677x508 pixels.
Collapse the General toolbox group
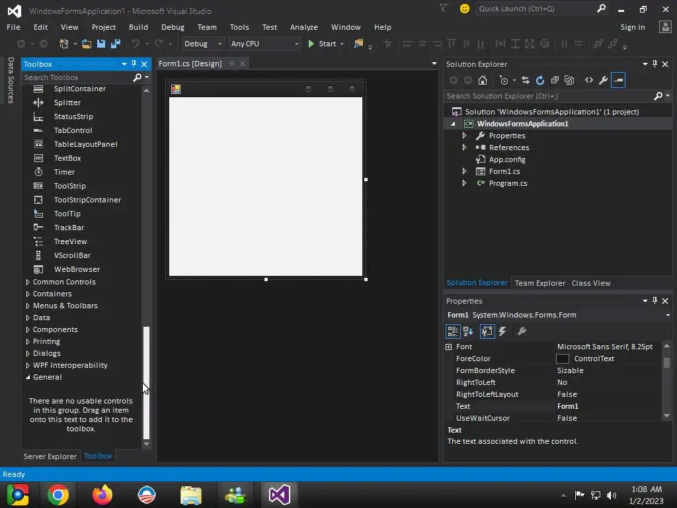28,377
